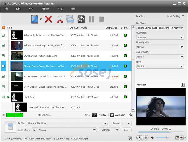188x142 pixels.
Task: Uncheck the Rihanna What's My Name checkbox
Action: 3,45
